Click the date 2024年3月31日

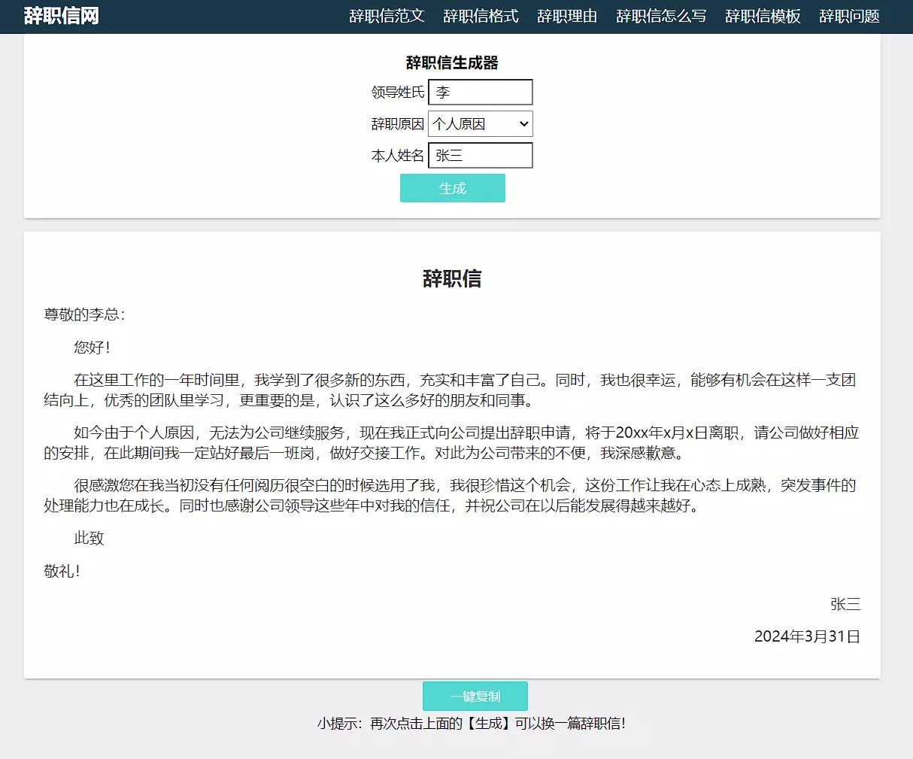tap(807, 636)
